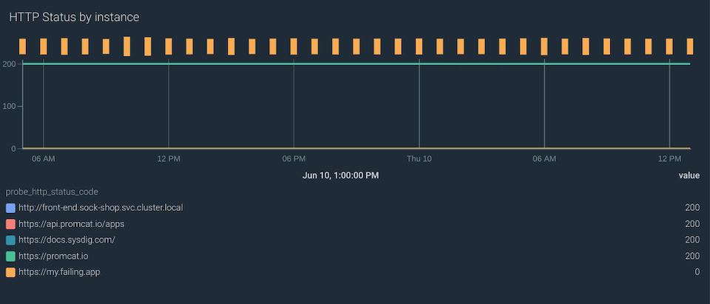Click value 0 in the my.failing.app row
This screenshot has width=710, height=304.
coord(697,272)
